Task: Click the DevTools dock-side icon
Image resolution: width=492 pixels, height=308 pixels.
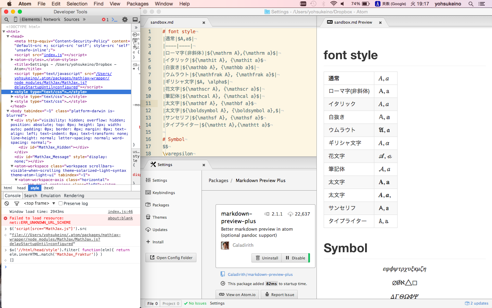Action: [135, 20]
